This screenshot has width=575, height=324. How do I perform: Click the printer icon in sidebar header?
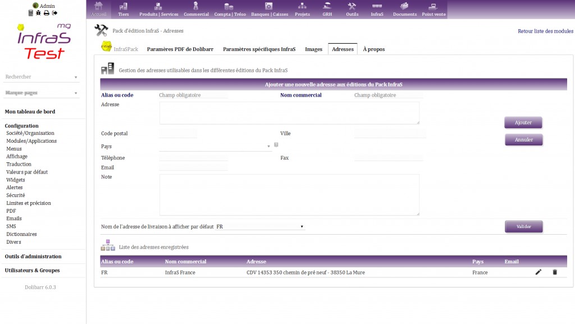point(47,13)
